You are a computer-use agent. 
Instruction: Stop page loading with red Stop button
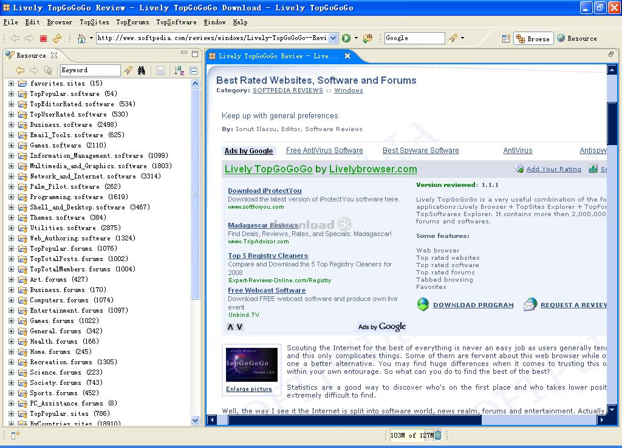pyautogui.click(x=43, y=38)
